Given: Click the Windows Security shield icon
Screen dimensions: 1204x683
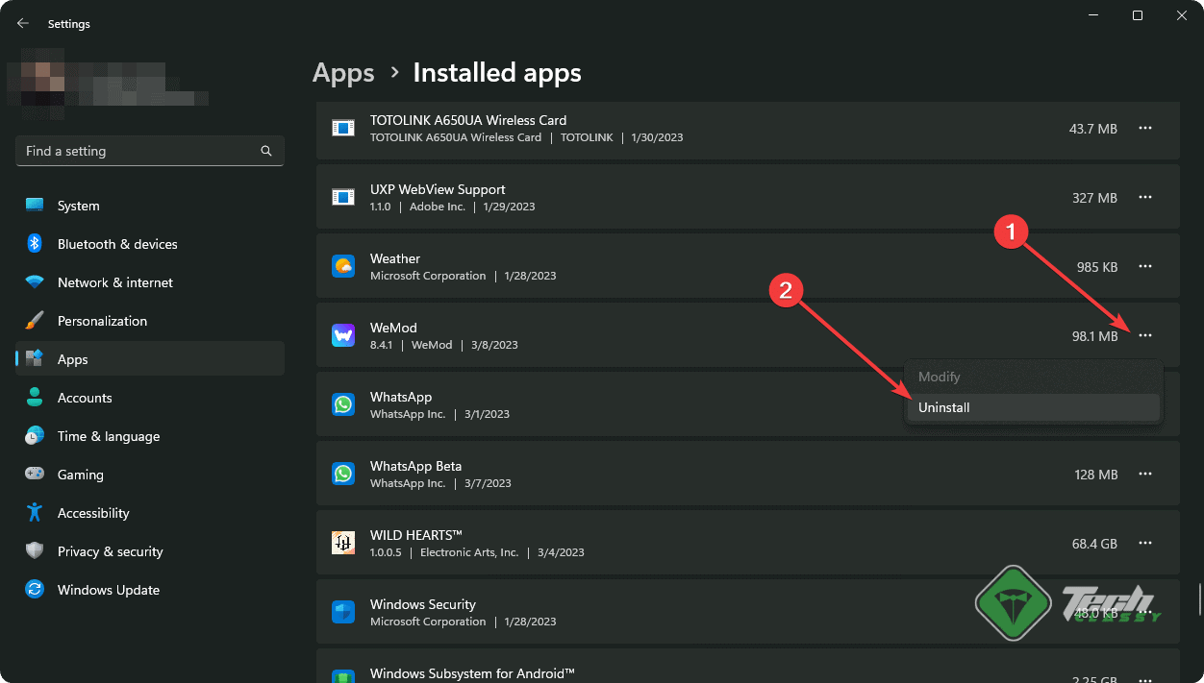Looking at the screenshot, I should click(343, 612).
